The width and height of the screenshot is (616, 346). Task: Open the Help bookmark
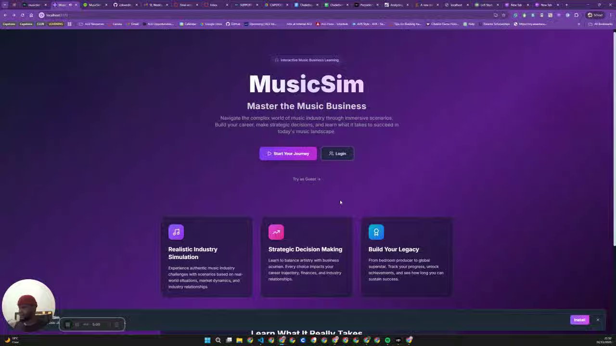pyautogui.click(x=470, y=24)
